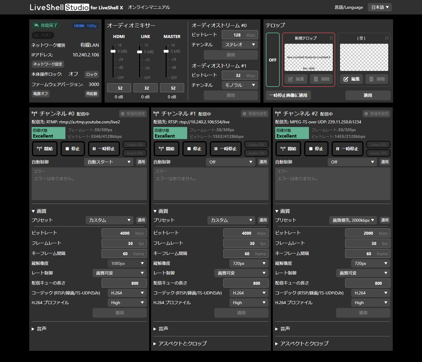Click the HDMI audio mixer fader
This screenshot has height=362, width=422.
coord(113,51)
